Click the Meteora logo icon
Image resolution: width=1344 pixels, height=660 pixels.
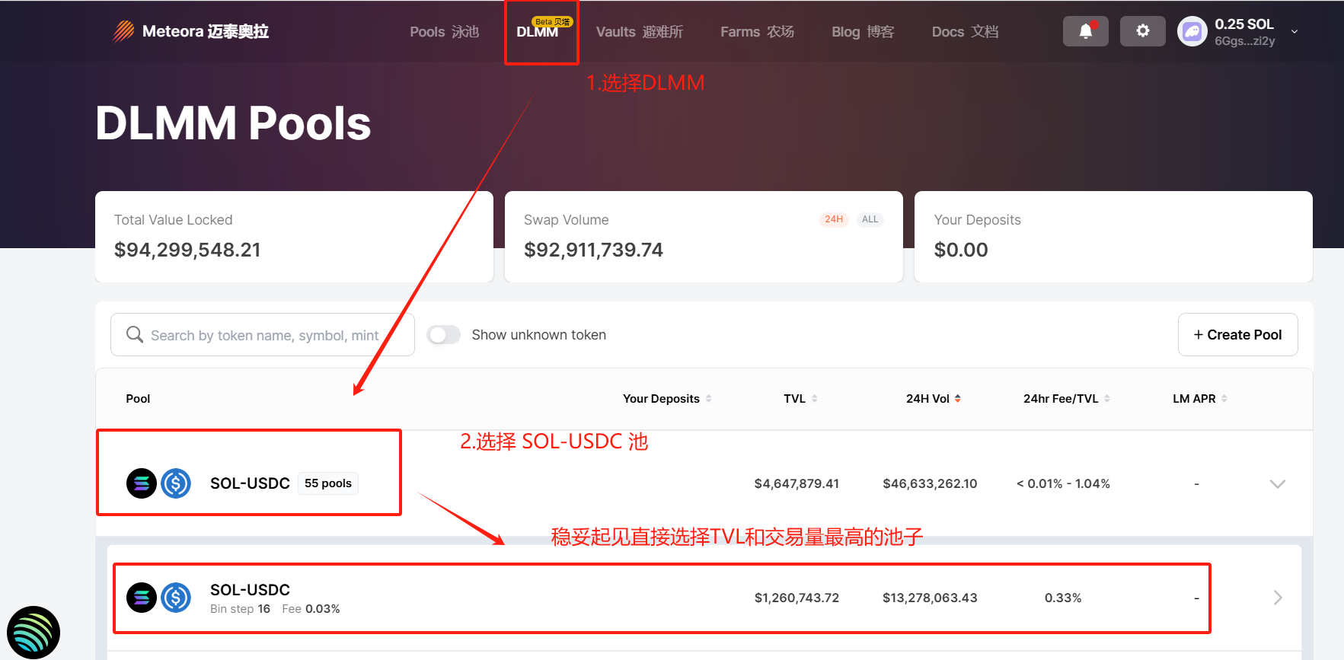123,31
